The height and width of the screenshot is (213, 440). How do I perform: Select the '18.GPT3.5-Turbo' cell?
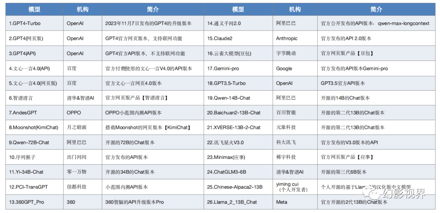click(238, 83)
